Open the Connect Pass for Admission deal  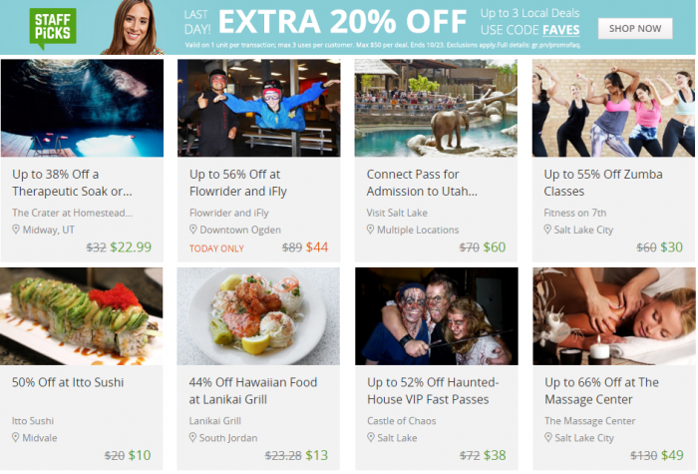point(422,183)
